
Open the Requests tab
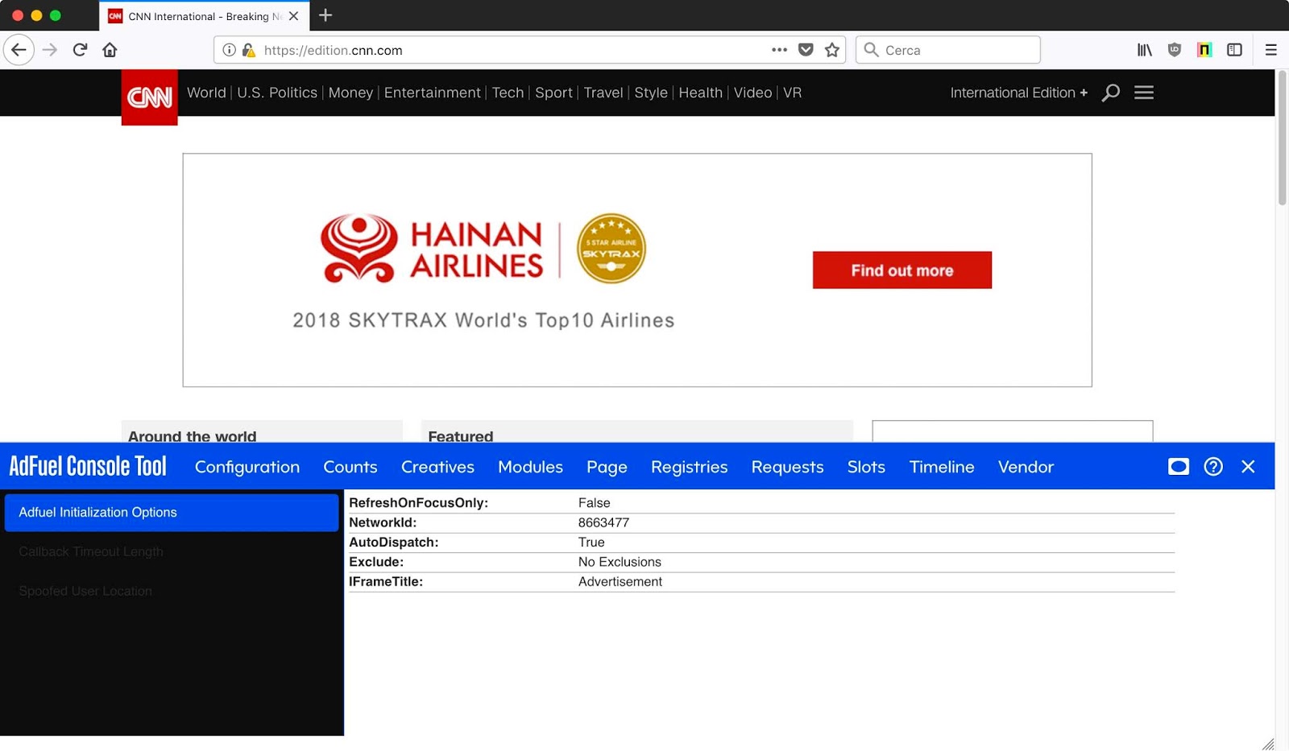click(787, 467)
